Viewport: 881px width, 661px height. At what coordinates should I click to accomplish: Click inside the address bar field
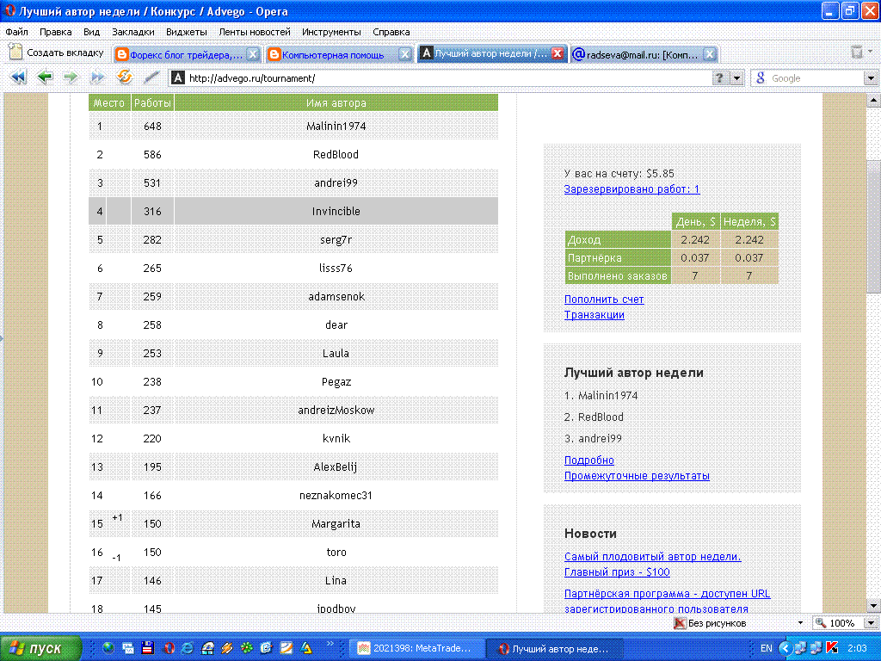[387, 77]
